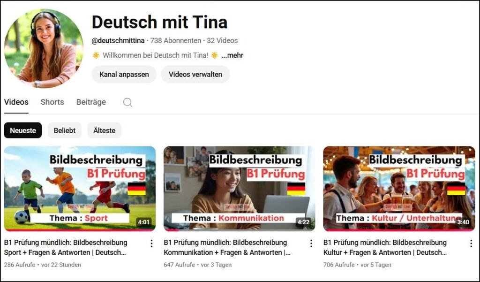Viewport: 480px width, 282px height.
Task: Select the Älteste sort filter
Action: click(105, 130)
